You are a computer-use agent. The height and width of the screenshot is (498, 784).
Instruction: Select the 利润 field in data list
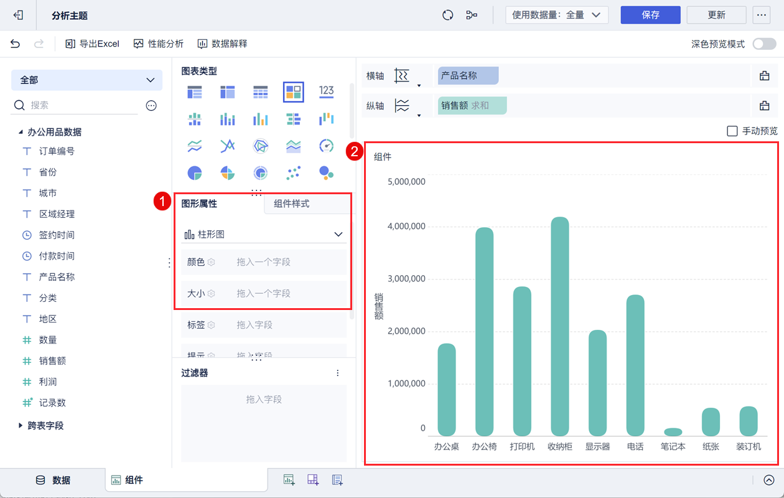coord(48,382)
